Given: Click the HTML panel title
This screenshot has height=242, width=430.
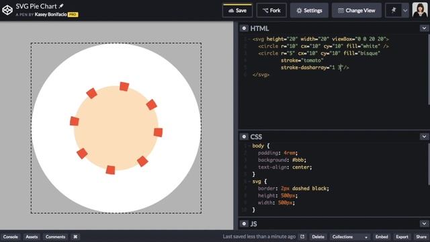Looking at the screenshot, I should point(259,28).
